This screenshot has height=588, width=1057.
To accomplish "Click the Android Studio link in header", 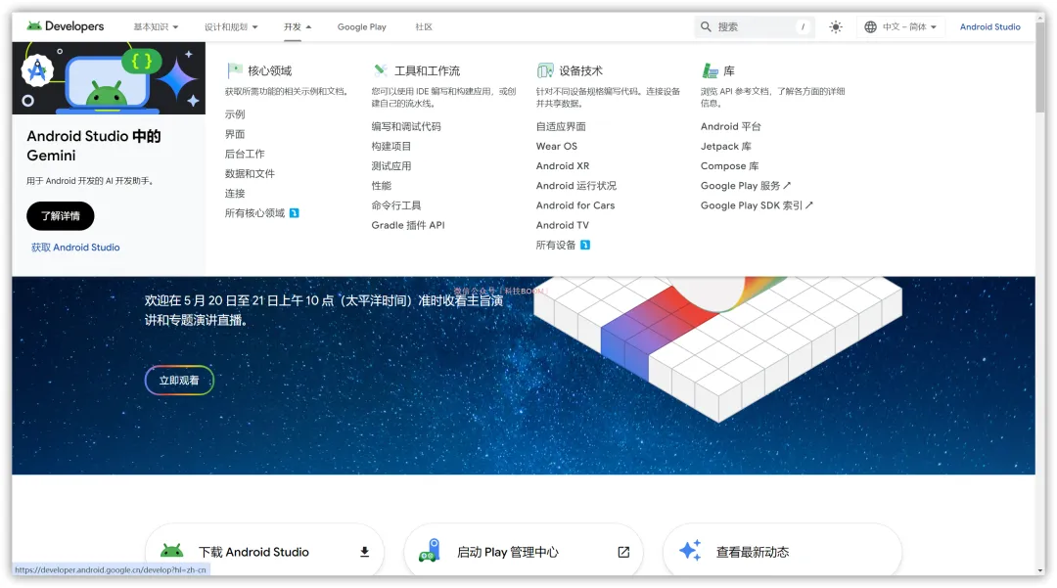I will pyautogui.click(x=989, y=27).
